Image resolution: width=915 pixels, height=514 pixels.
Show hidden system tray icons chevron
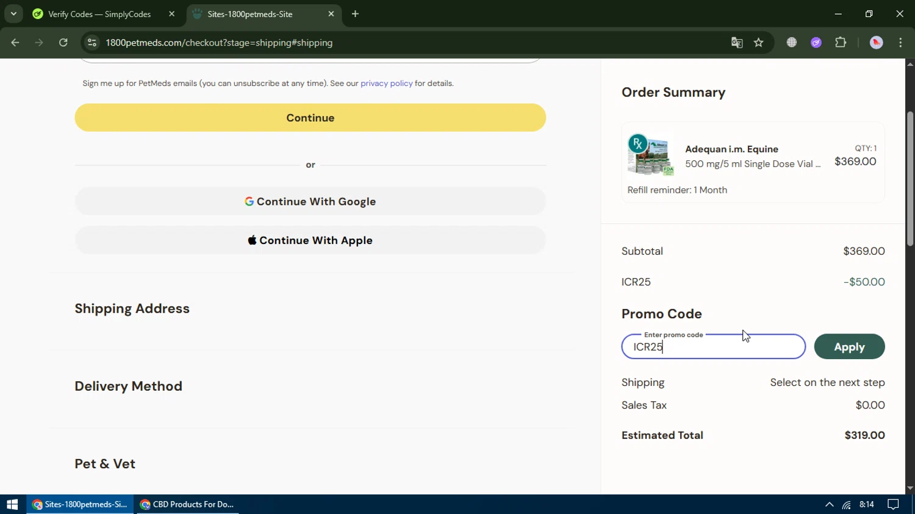pos(829,504)
